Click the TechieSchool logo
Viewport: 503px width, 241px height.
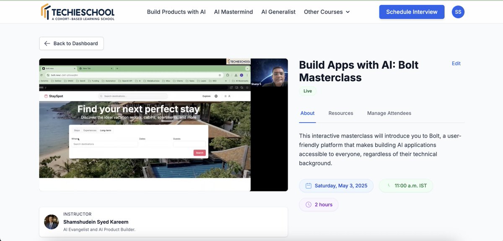(x=78, y=12)
